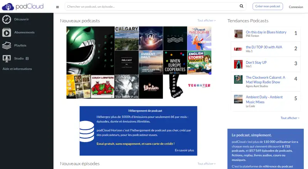Click the Hébergement de podcast heading

[145, 111]
